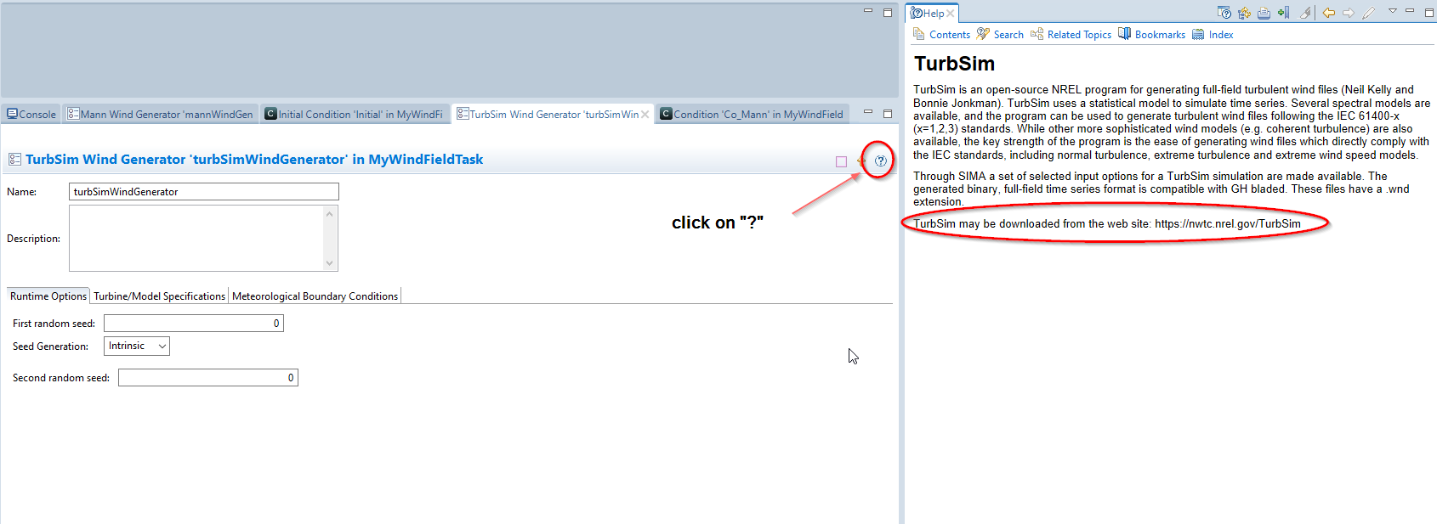The image size is (1437, 524).
Task: Click the Show in All Topics icon
Action: pyautogui.click(x=1244, y=13)
